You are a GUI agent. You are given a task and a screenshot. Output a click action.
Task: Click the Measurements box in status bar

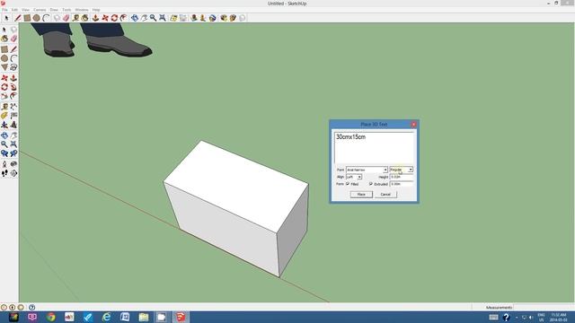tap(544, 307)
